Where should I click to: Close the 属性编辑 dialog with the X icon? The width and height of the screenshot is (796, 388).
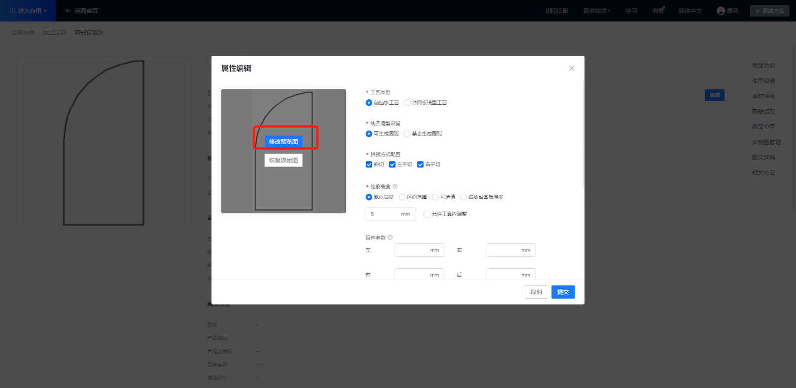click(572, 69)
